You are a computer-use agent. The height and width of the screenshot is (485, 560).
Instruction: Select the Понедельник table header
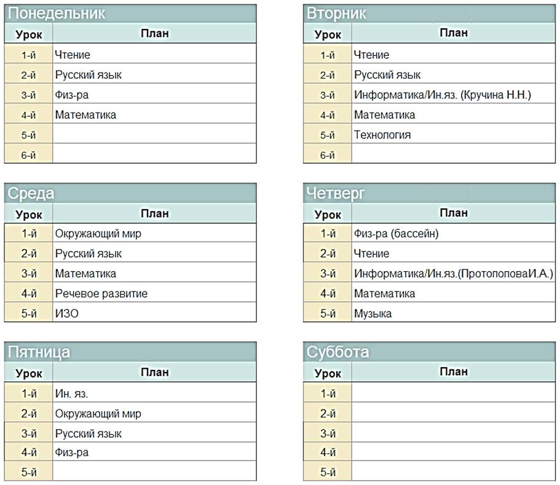[x=130, y=14]
